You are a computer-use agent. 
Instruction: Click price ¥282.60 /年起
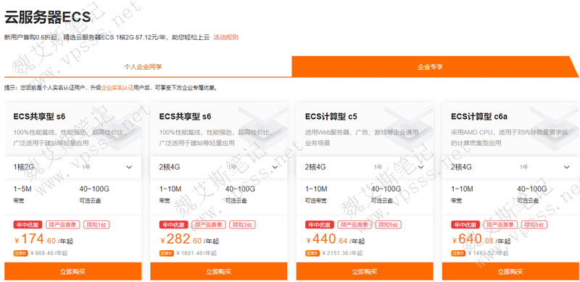(189, 240)
